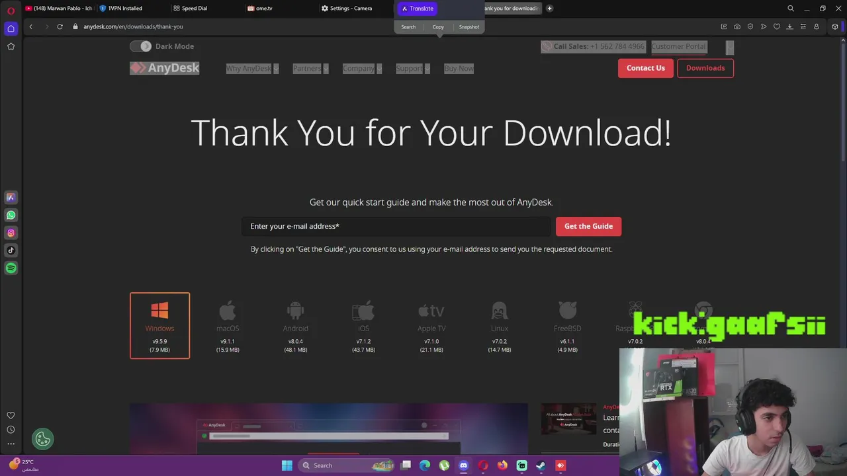Open the Opera menu logo
Image resolution: width=847 pixels, height=476 pixels.
click(11, 11)
